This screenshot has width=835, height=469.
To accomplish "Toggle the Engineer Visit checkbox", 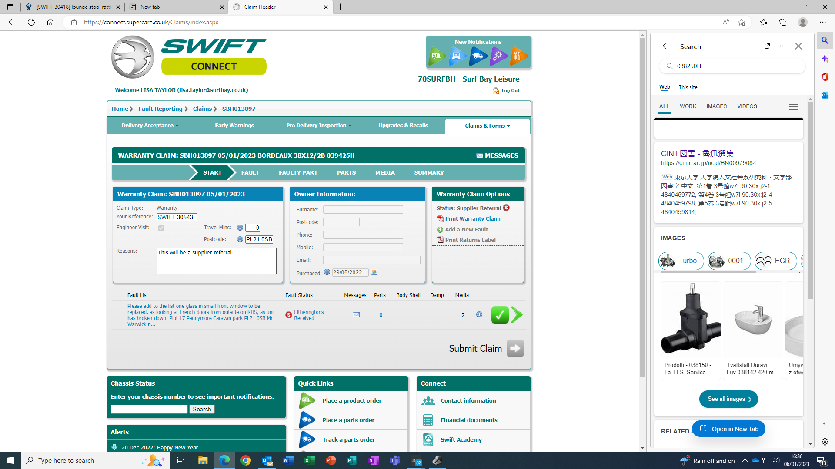I will (161, 228).
